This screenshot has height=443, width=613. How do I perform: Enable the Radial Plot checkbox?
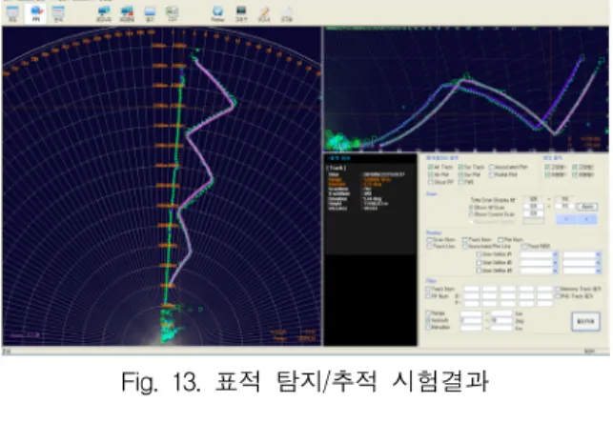click(491, 174)
